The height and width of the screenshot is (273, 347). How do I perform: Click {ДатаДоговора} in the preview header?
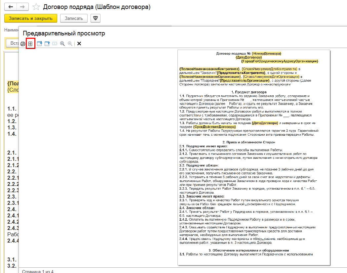[x=249, y=57]
